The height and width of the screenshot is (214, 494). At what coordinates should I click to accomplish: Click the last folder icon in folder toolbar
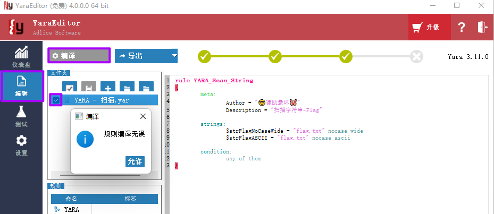click(x=146, y=87)
